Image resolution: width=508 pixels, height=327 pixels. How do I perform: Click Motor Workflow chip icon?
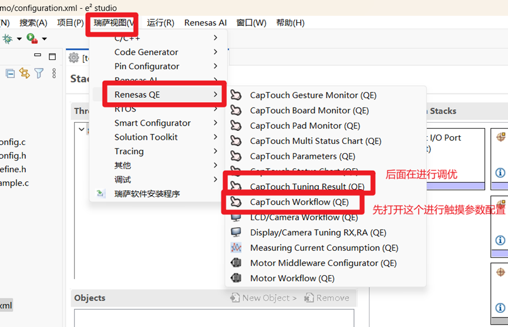tap(236, 278)
